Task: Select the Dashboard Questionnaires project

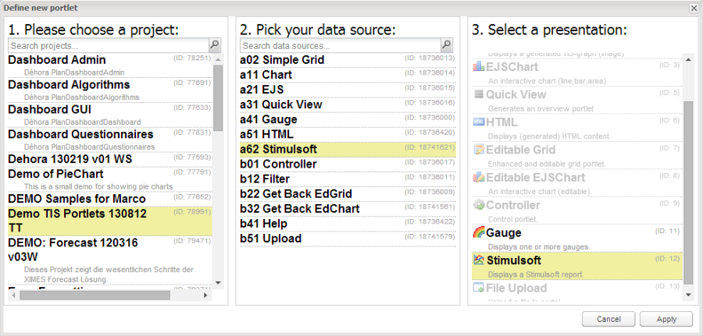Action: pyautogui.click(x=110, y=140)
